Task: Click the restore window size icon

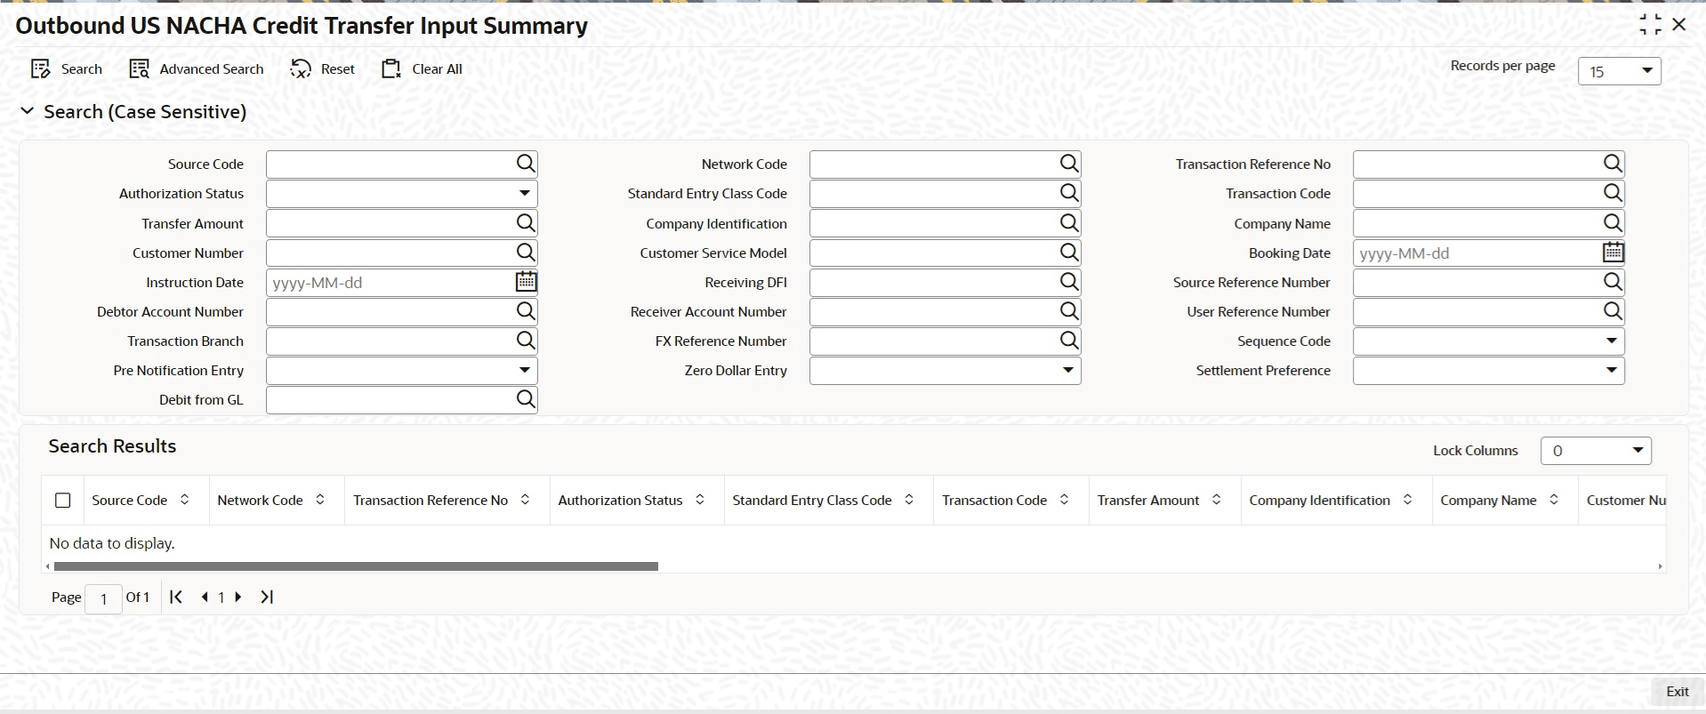Action: pyautogui.click(x=1650, y=25)
